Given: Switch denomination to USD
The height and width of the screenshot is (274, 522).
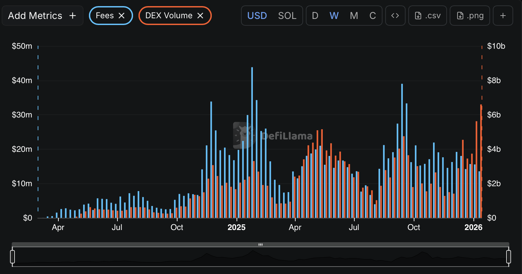Looking at the screenshot, I should [x=257, y=16].
